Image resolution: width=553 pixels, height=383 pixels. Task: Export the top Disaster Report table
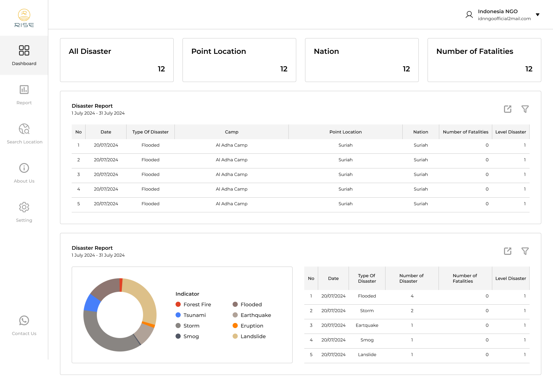pyautogui.click(x=508, y=109)
